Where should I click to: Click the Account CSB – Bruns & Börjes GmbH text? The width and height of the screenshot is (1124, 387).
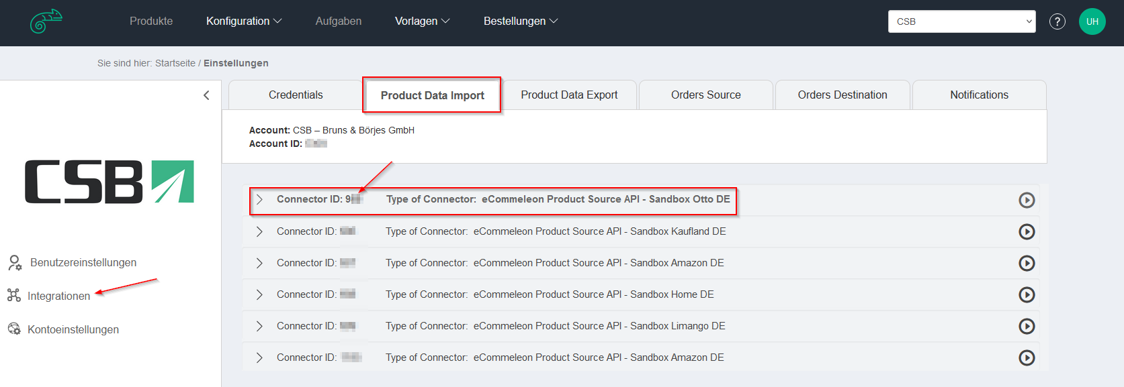pos(332,130)
